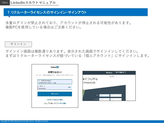Click the サインイン画面は複数通りあります sentence

72,51
